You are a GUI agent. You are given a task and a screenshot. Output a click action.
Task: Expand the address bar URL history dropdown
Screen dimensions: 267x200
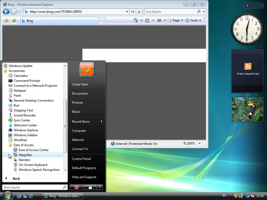(127, 12)
